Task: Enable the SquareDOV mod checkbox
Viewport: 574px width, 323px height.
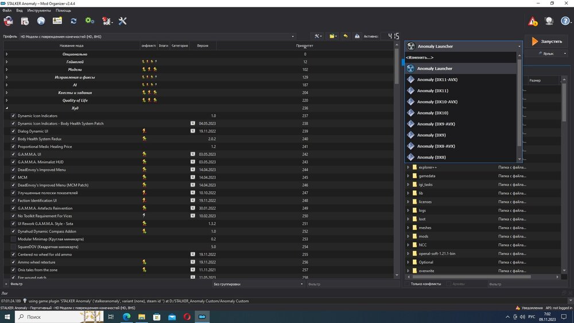Action: [x=13, y=247]
